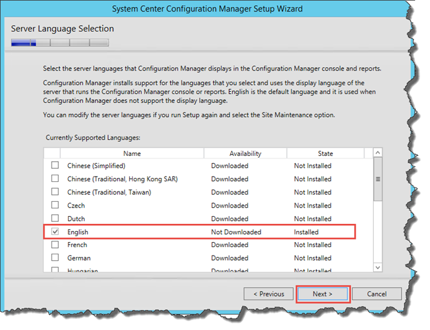Select the 'English' language name
430x330 pixels.
coord(78,232)
